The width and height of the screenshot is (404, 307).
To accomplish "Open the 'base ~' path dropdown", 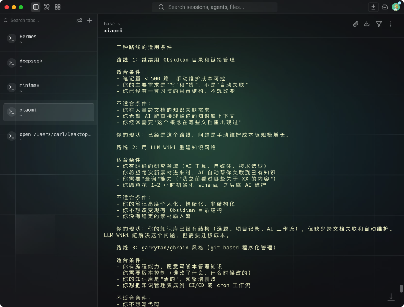I will (112, 24).
